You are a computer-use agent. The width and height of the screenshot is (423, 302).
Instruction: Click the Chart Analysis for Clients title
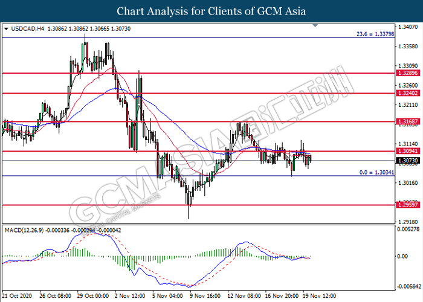(211, 11)
